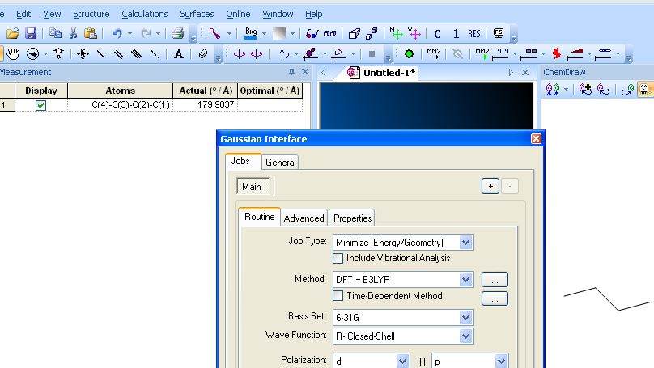This screenshot has height=368, width=654.
Task: Select the single bond tool
Action: pos(101,53)
